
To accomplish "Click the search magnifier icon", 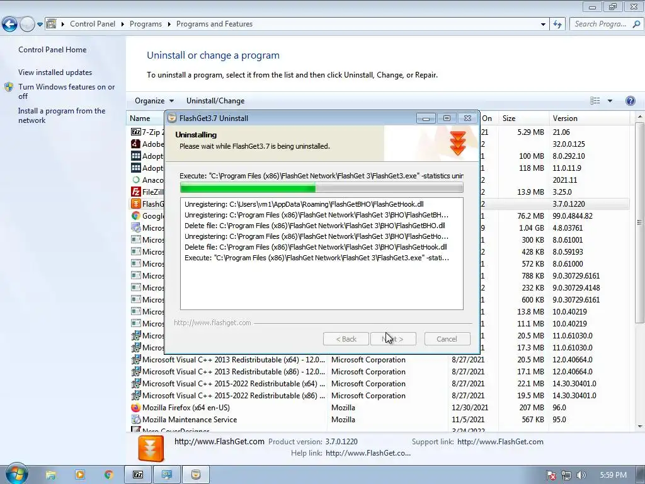I will click(x=636, y=24).
